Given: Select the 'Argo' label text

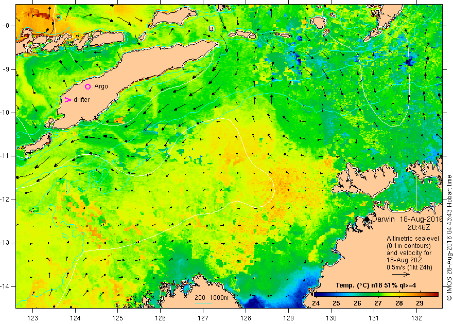Looking at the screenshot, I should click(x=101, y=86).
